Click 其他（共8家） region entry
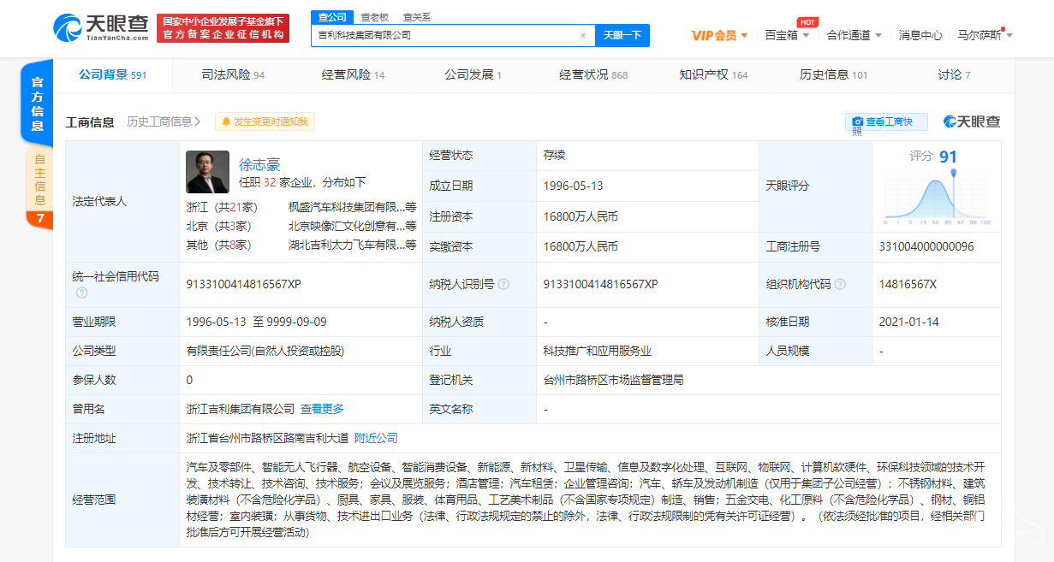This screenshot has width=1054, height=562. pyautogui.click(x=218, y=245)
